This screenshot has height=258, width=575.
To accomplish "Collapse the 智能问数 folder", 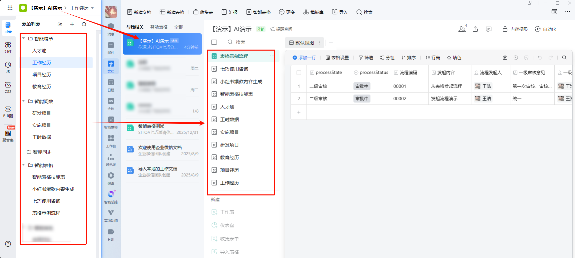I will 24,101.
